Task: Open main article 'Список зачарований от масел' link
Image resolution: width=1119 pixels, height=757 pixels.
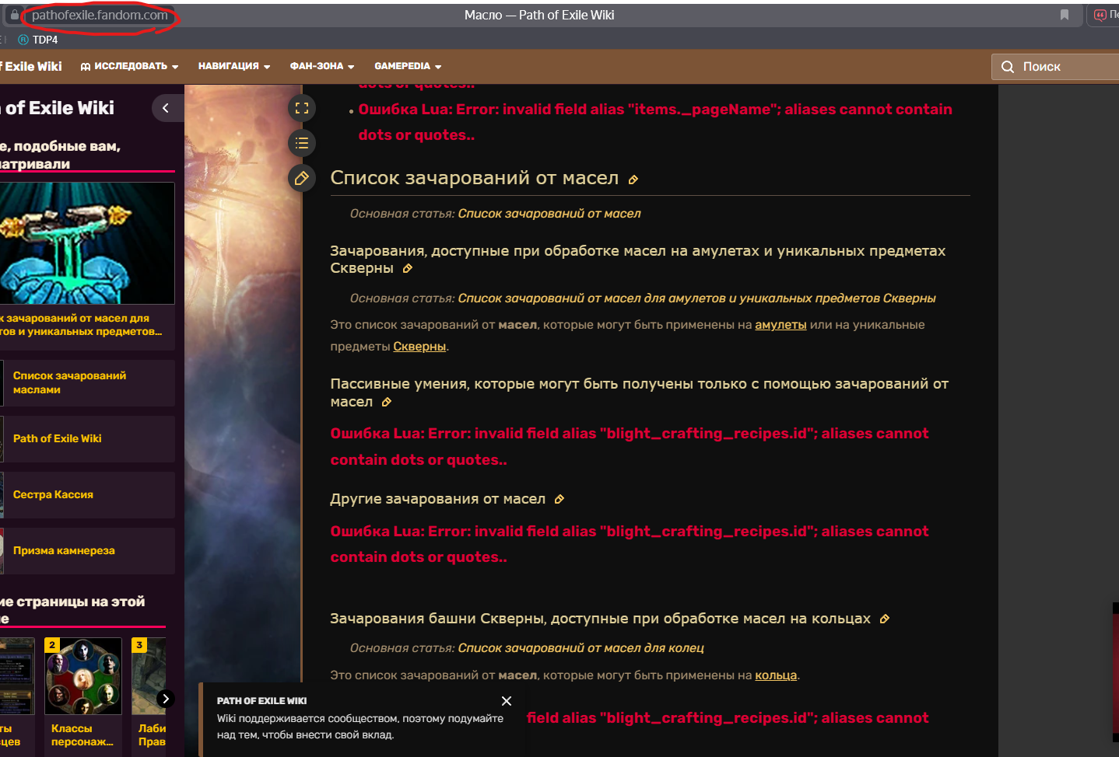Action: (549, 214)
